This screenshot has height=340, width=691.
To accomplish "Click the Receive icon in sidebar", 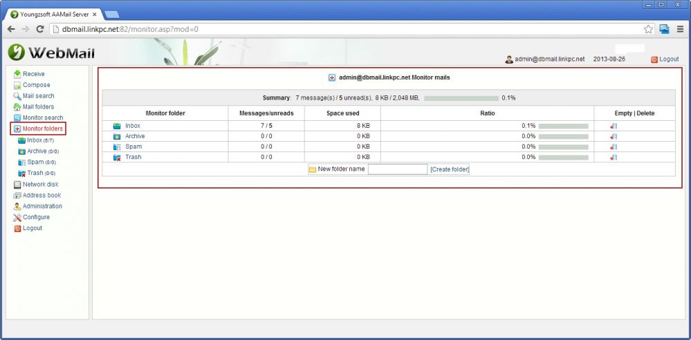I will (x=17, y=74).
